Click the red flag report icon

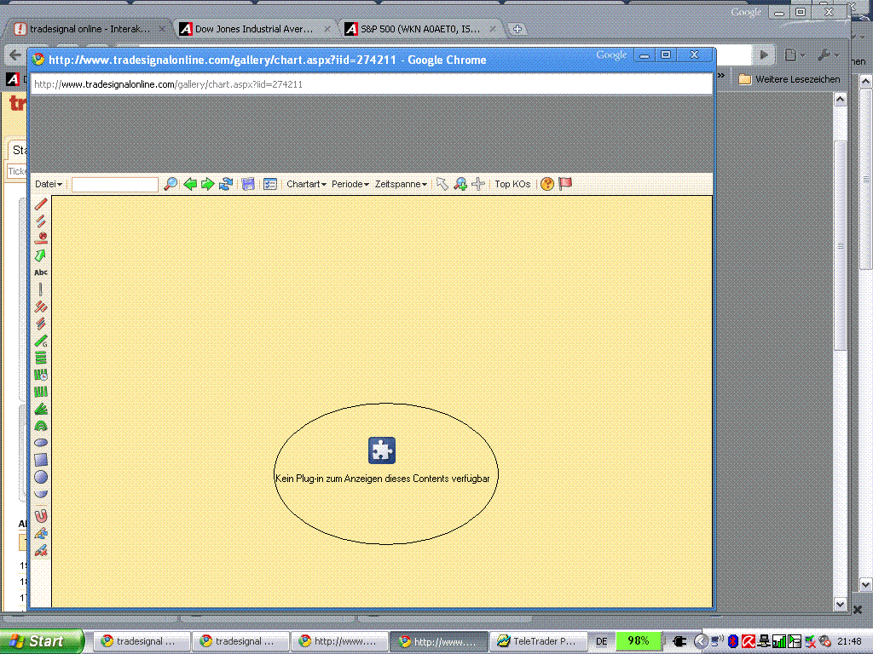pyautogui.click(x=565, y=184)
